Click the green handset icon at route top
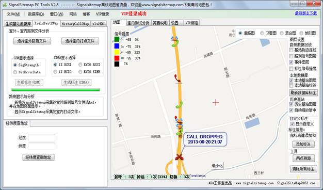323x190 pixels. (175, 43)
